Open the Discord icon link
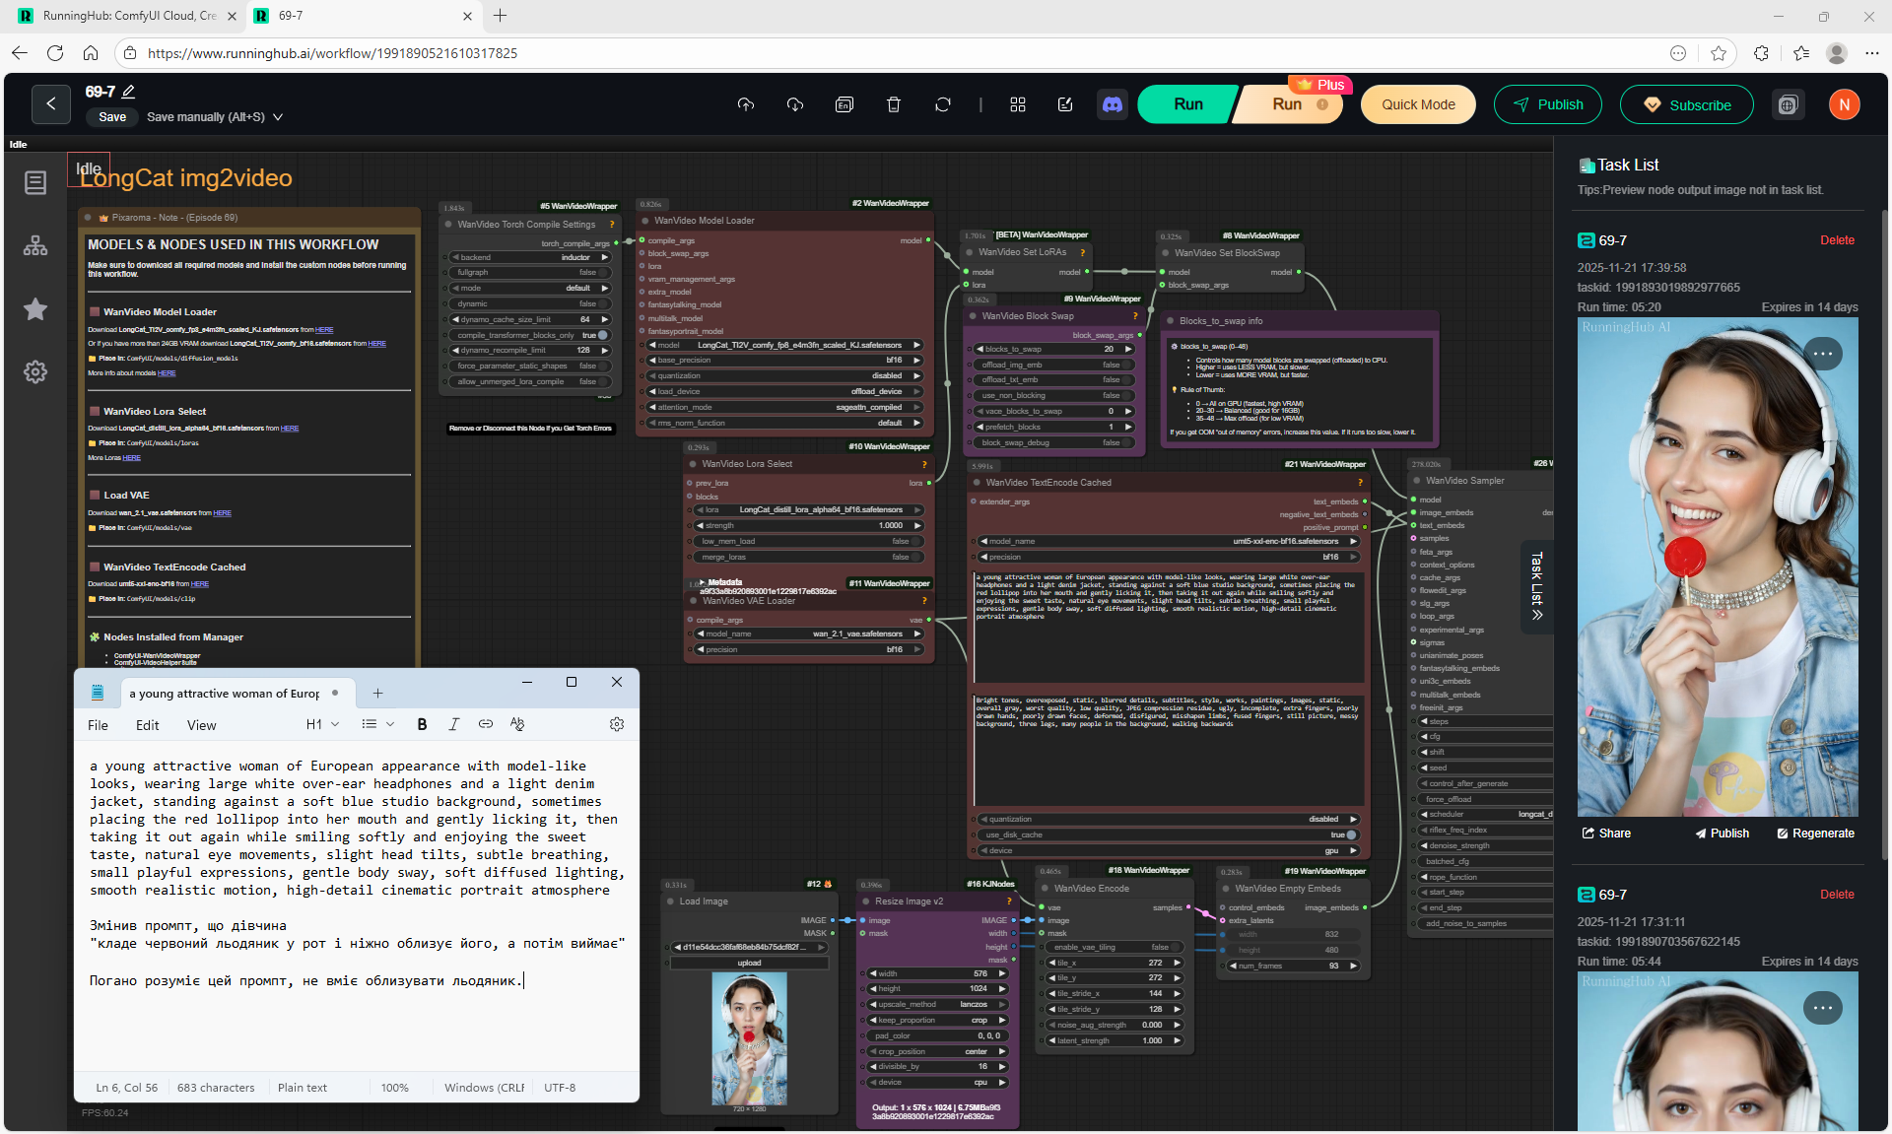Screen dimensions: 1892x1134 point(1113,104)
